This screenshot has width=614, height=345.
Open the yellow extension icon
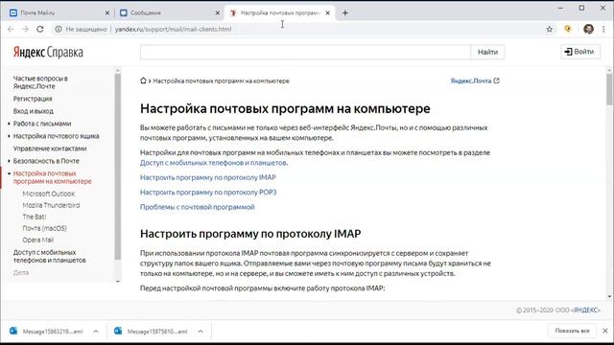[568, 29]
